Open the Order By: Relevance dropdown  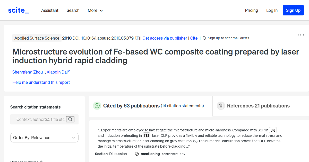pos(44,138)
